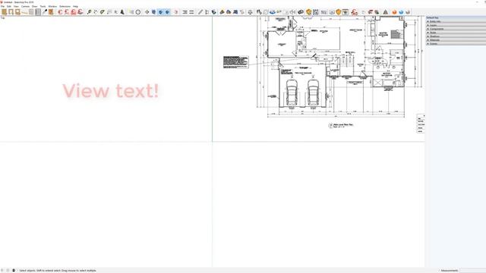This screenshot has width=486, height=273.
Task: Click the gray triangle icon in toolbar
Action: click(386, 12)
